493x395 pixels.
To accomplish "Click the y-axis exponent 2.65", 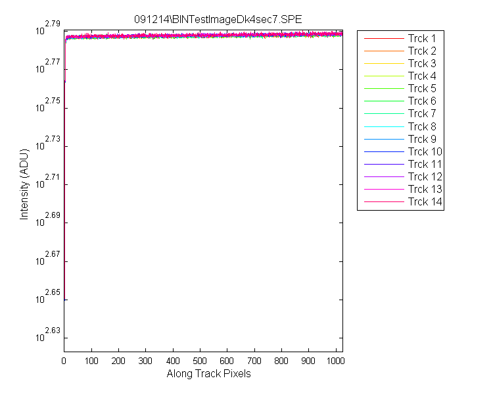I will 53,292.
